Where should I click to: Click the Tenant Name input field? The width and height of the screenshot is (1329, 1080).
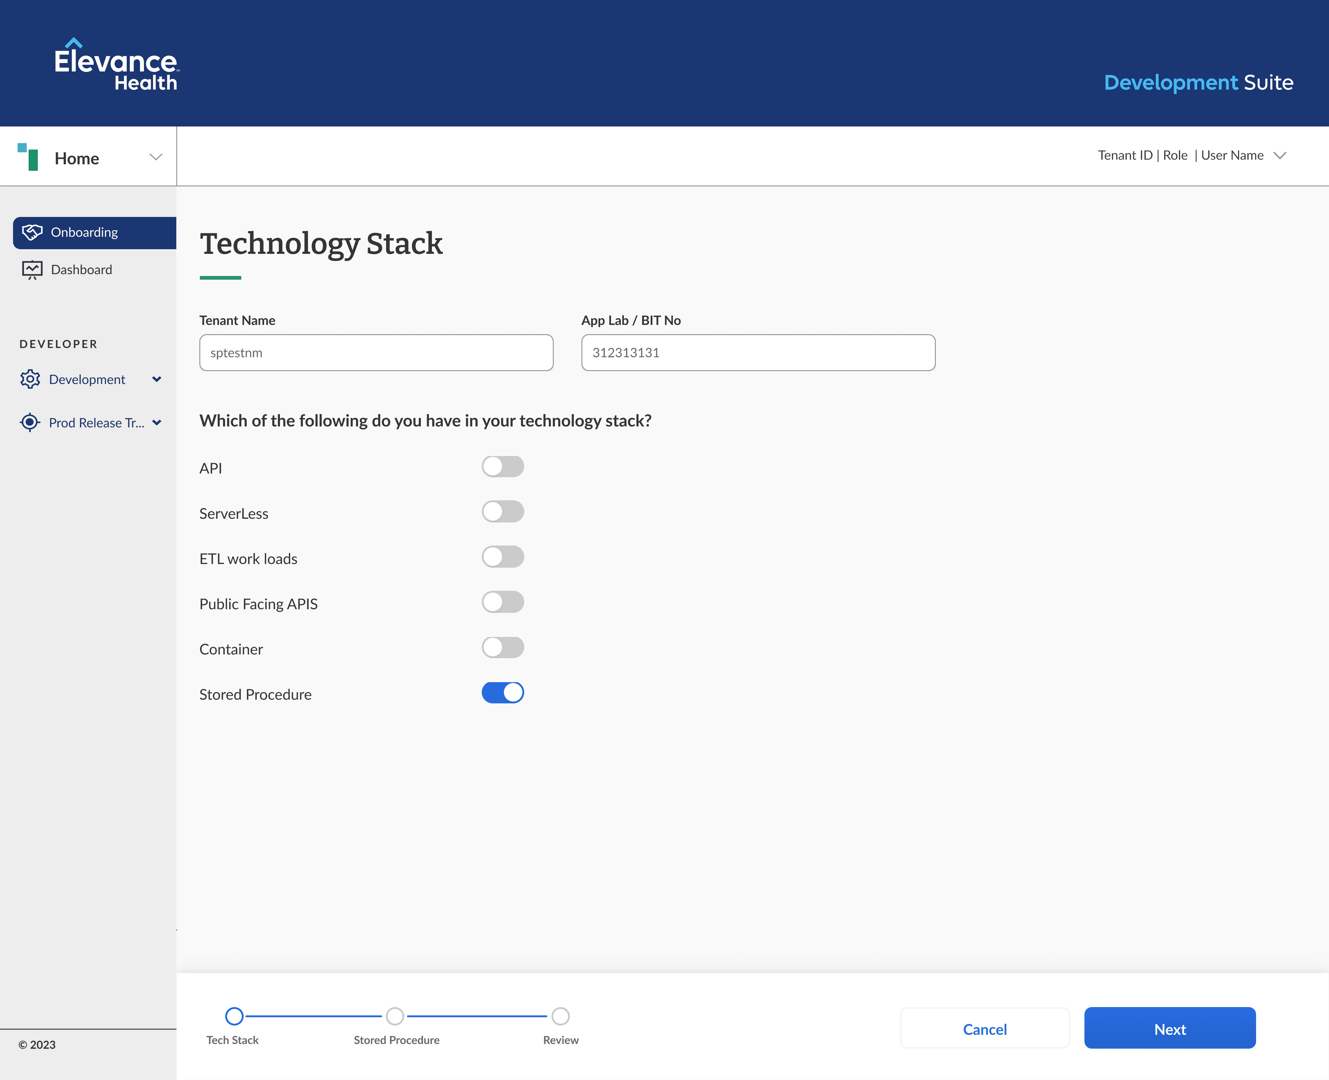(x=376, y=353)
